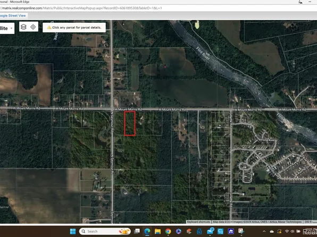Image resolution: width=317 pixels, height=237 pixels.
Task: Click the red highlighted parcel
Action: coord(130,123)
